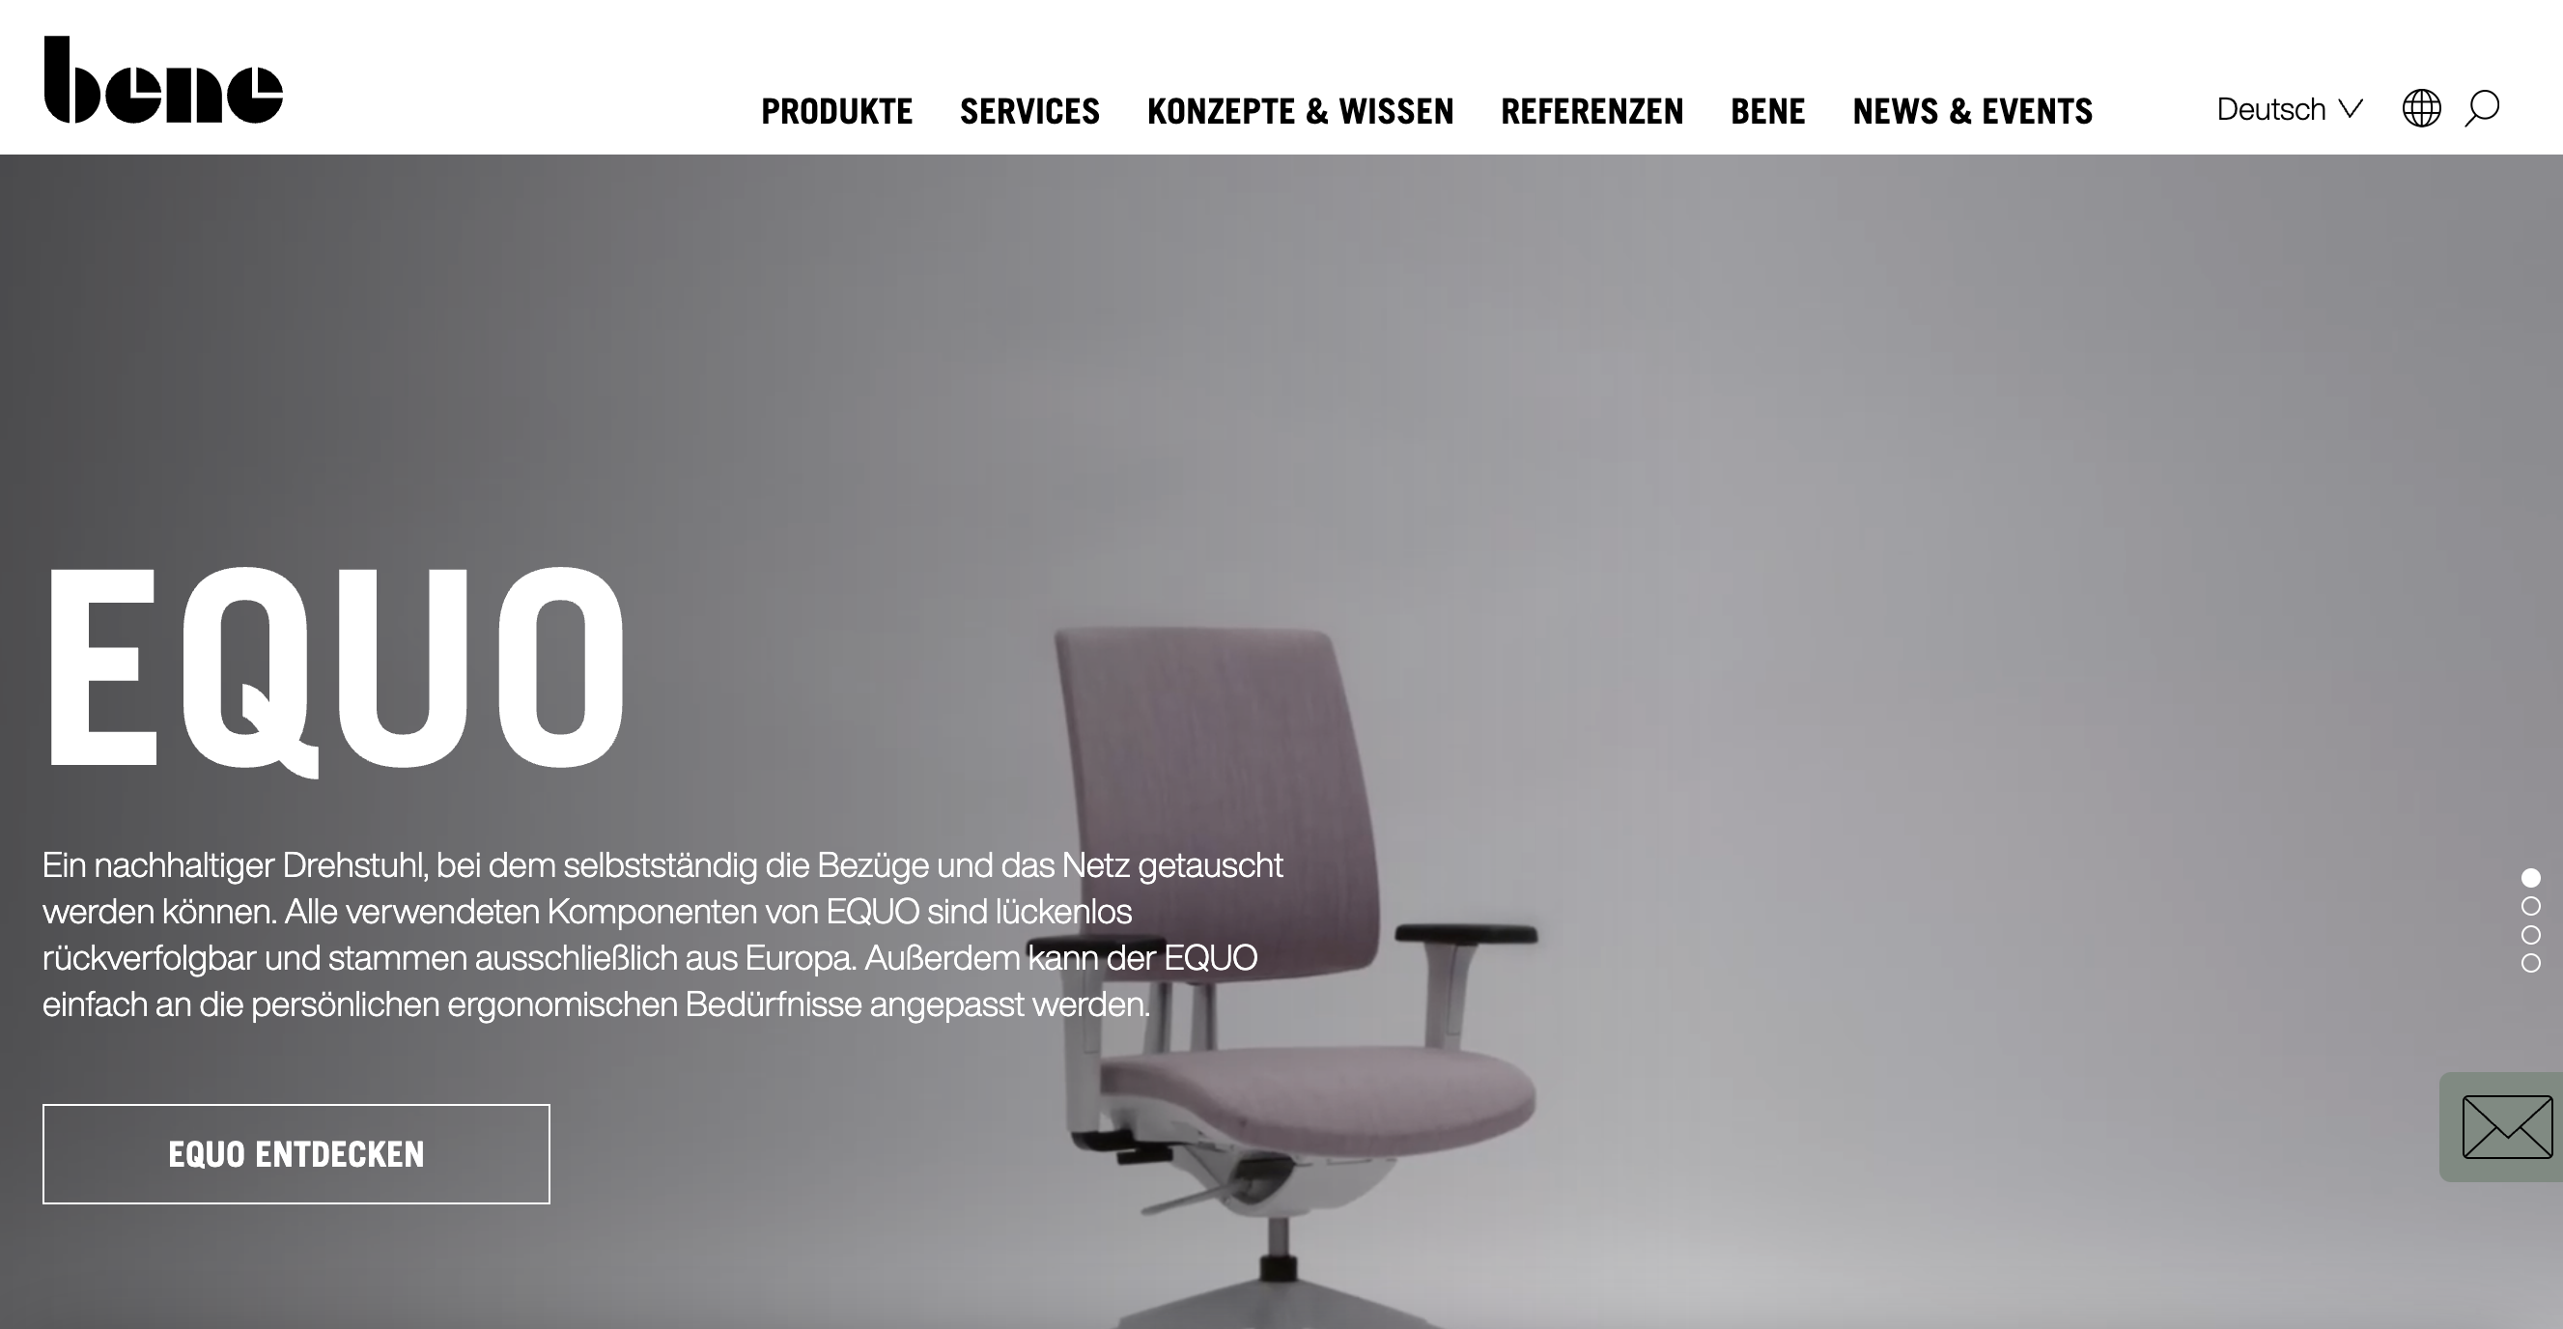Screen dimensions: 2563x1329
Task: Click the EQUO ENTDECKEN button
Action: point(296,1154)
